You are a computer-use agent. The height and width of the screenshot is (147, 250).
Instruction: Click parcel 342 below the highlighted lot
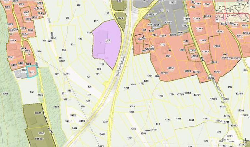(x=32, y=92)
